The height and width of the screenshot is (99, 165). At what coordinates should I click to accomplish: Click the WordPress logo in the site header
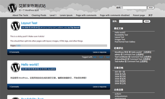coord(12,8)
